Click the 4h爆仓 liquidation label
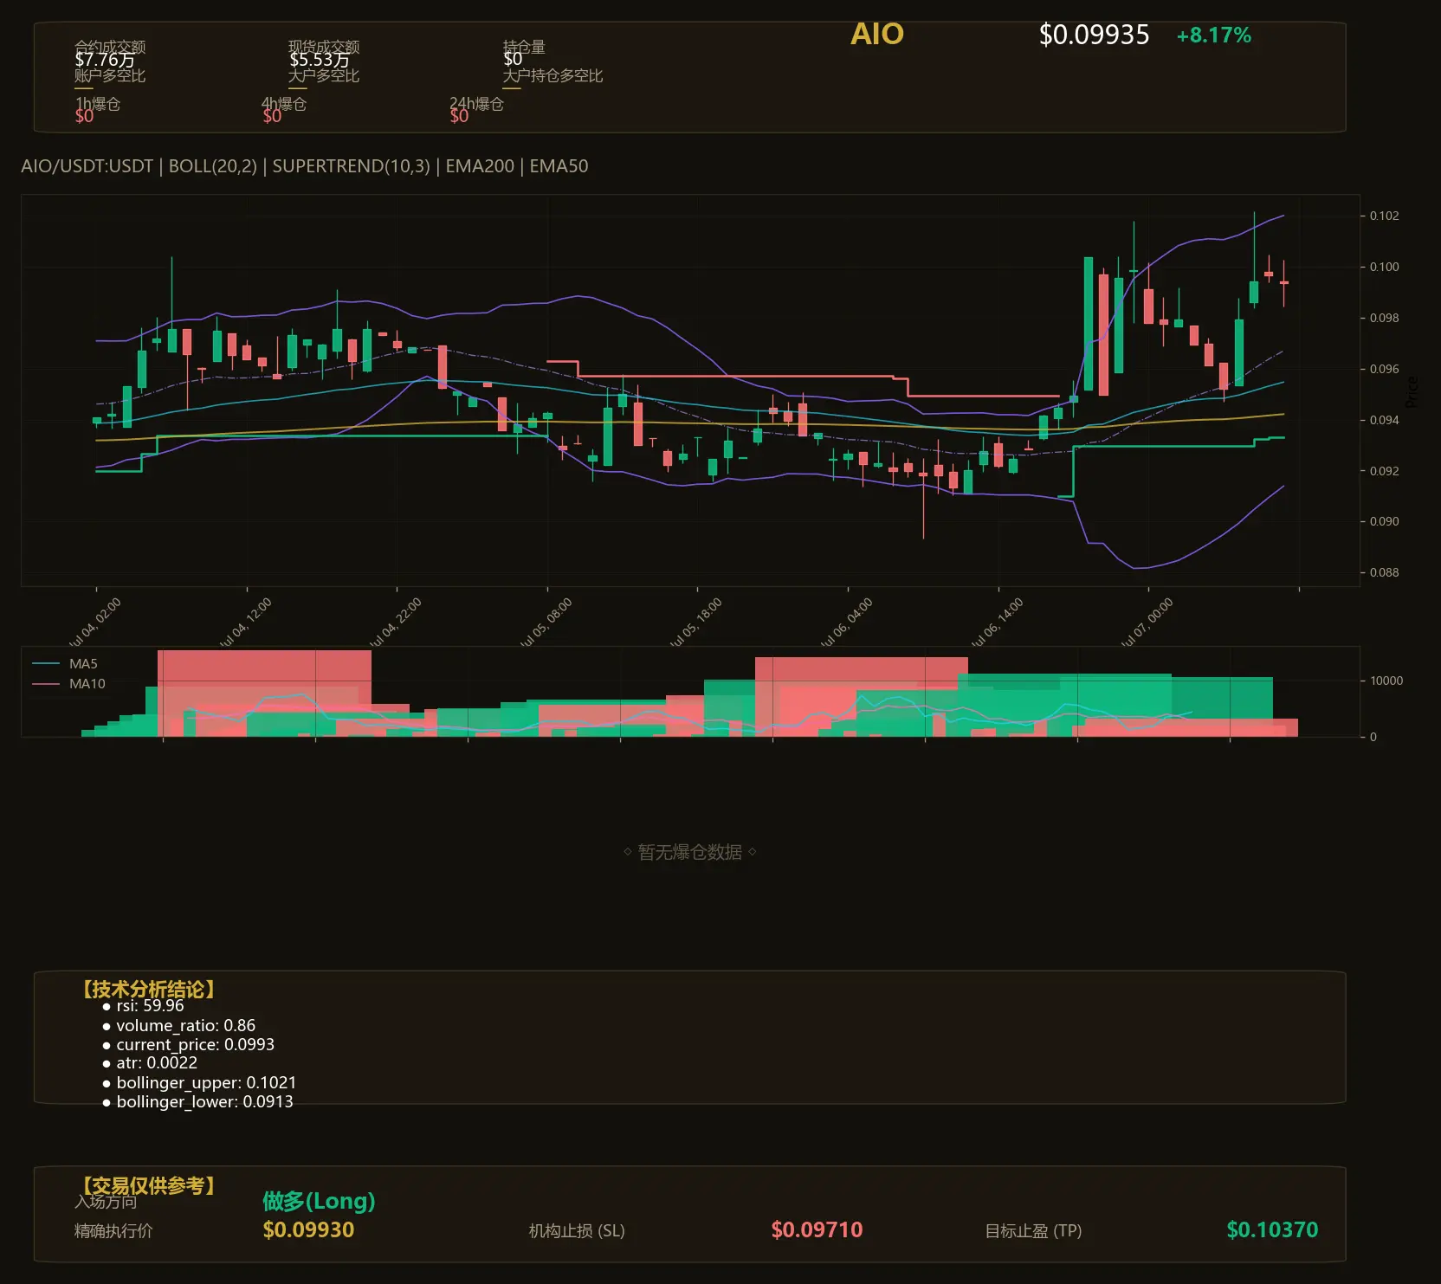 coord(284,104)
